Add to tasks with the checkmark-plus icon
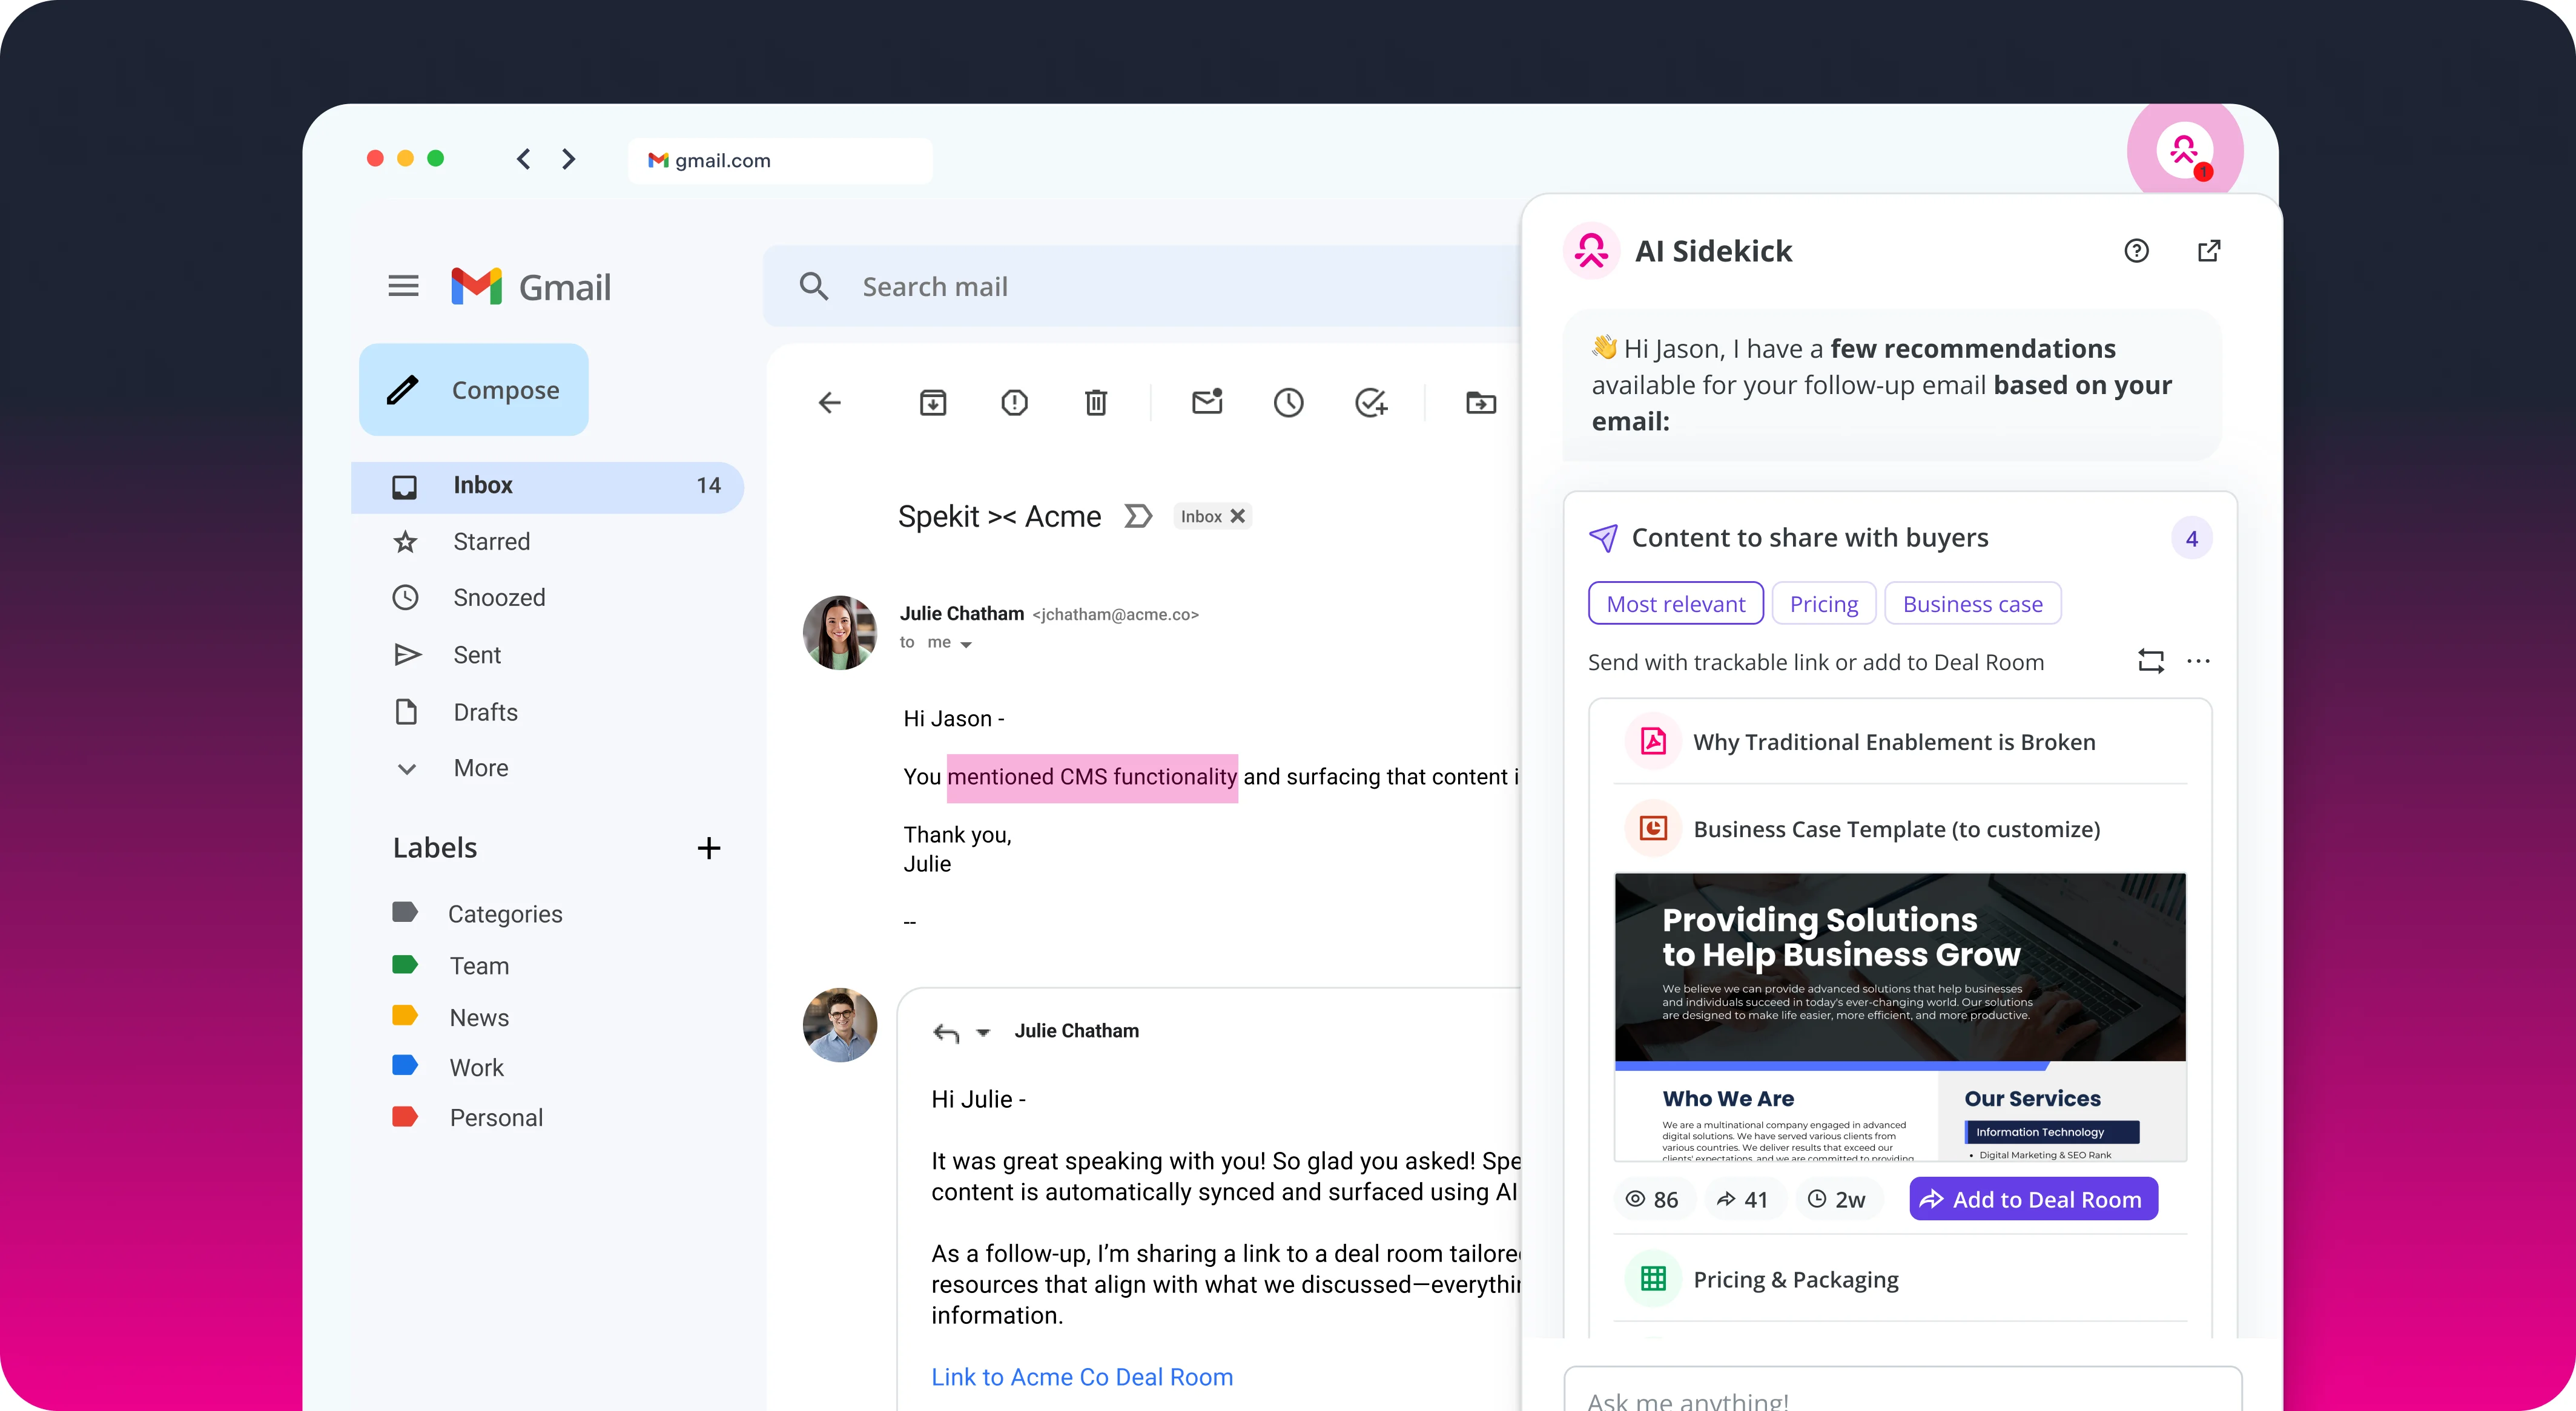 (1371, 403)
